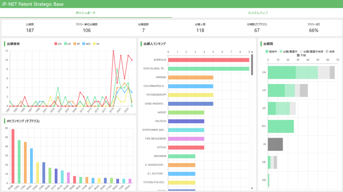The width and height of the screenshot is (343, 192).
Task: Click the scrollbar thumb in the 出願人ランキング panel
Action: (x=252, y=65)
